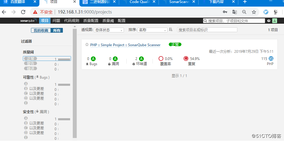Viewport: 284px width, 141px height.
Task: Click the coverage 0.0% circle indicator
Action: point(161,59)
